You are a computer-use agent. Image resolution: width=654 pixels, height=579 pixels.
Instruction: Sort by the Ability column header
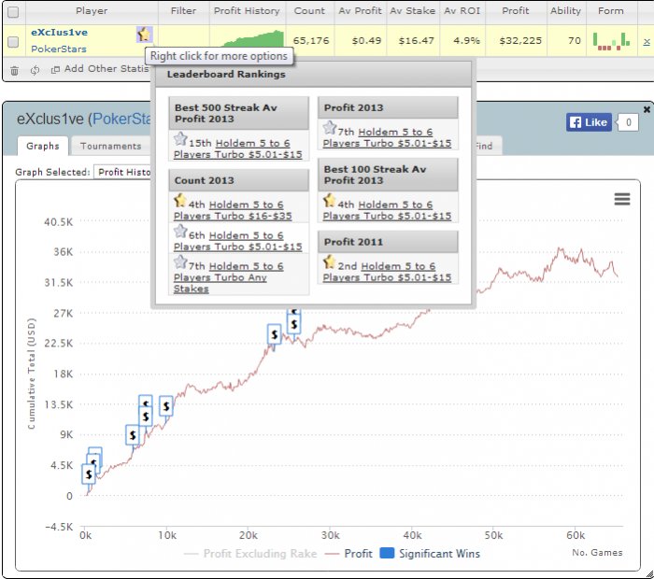click(565, 11)
